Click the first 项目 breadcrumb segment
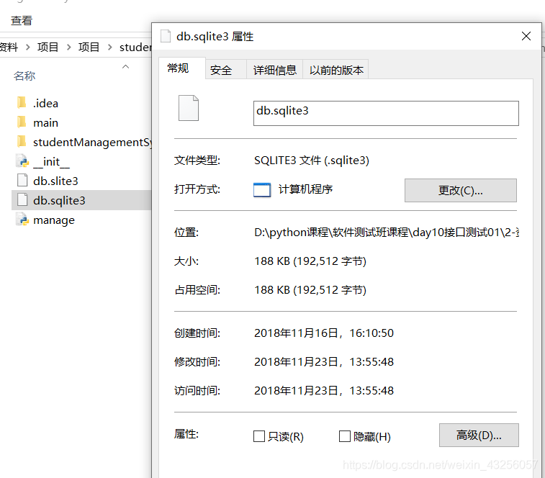The height and width of the screenshot is (478, 545). (48, 47)
